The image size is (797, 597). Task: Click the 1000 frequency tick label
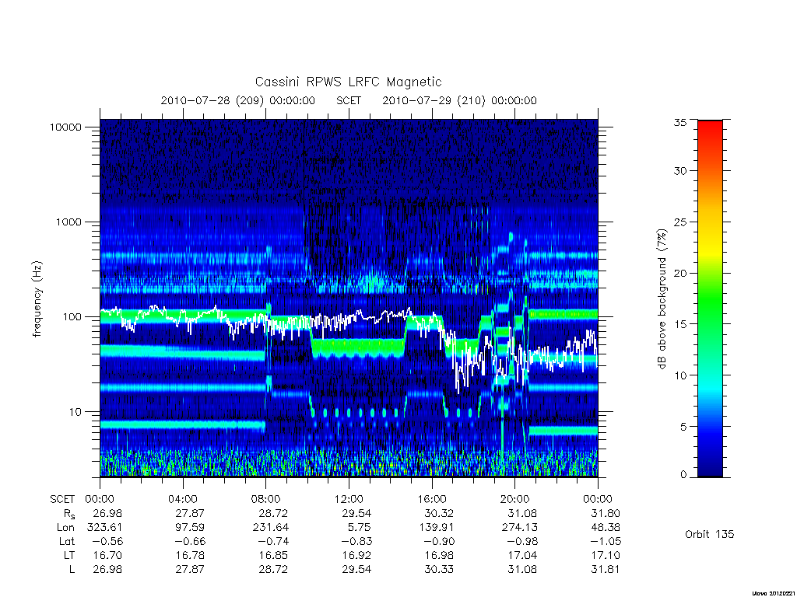[68, 222]
